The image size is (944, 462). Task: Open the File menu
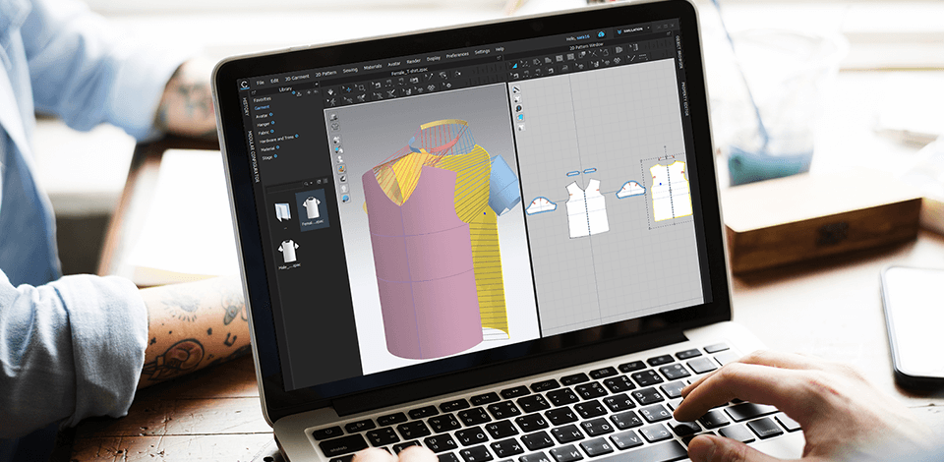260,82
